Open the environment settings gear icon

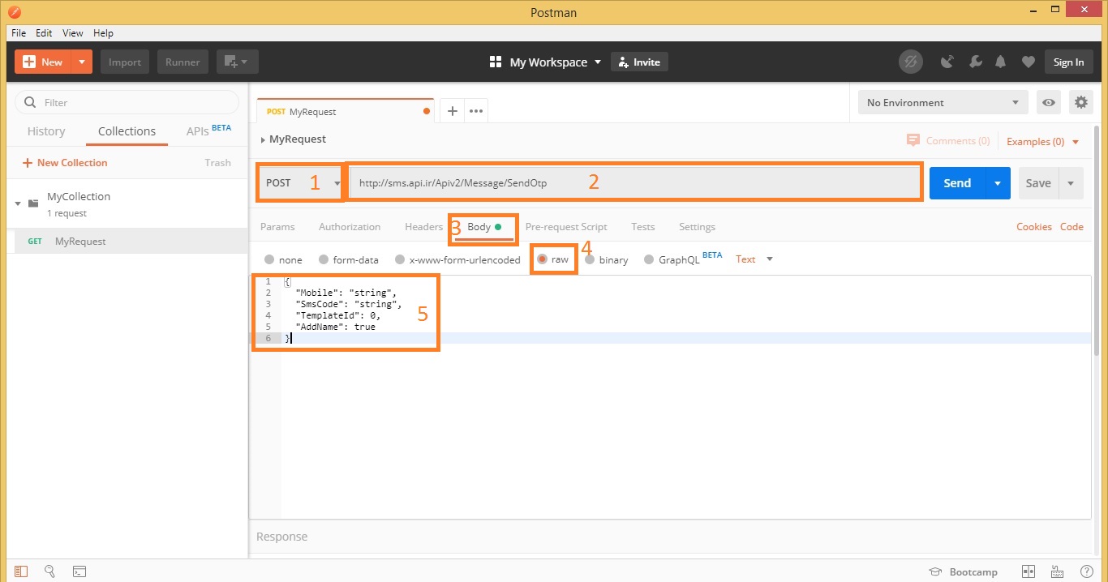pos(1080,102)
